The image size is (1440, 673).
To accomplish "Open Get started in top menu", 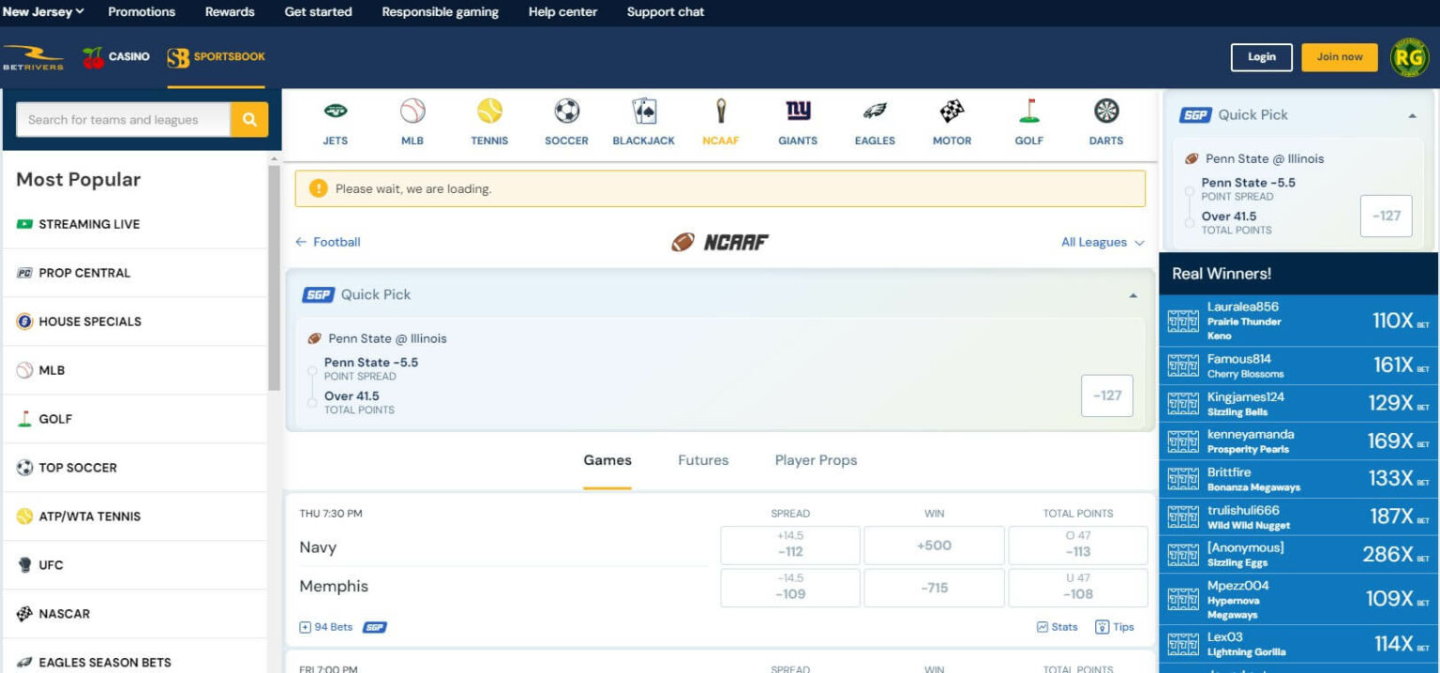I will (318, 12).
